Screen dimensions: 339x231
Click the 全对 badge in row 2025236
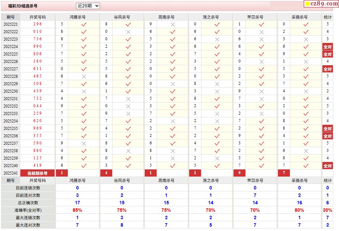327,136
